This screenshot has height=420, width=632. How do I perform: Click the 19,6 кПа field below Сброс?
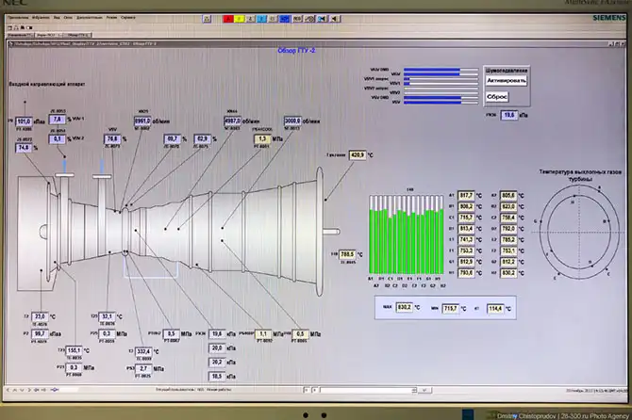pos(508,115)
